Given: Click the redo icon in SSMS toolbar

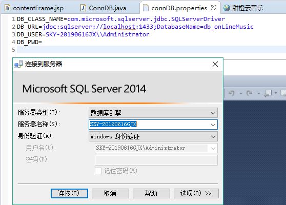Looking at the screenshot, I should (249, 93).
